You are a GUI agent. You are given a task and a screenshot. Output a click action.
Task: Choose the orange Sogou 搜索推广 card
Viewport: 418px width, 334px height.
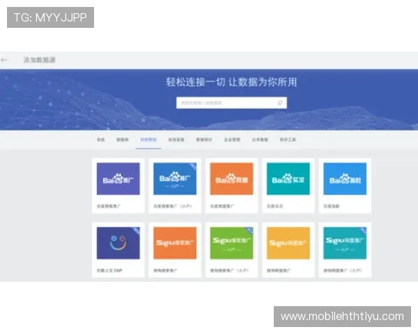click(175, 250)
